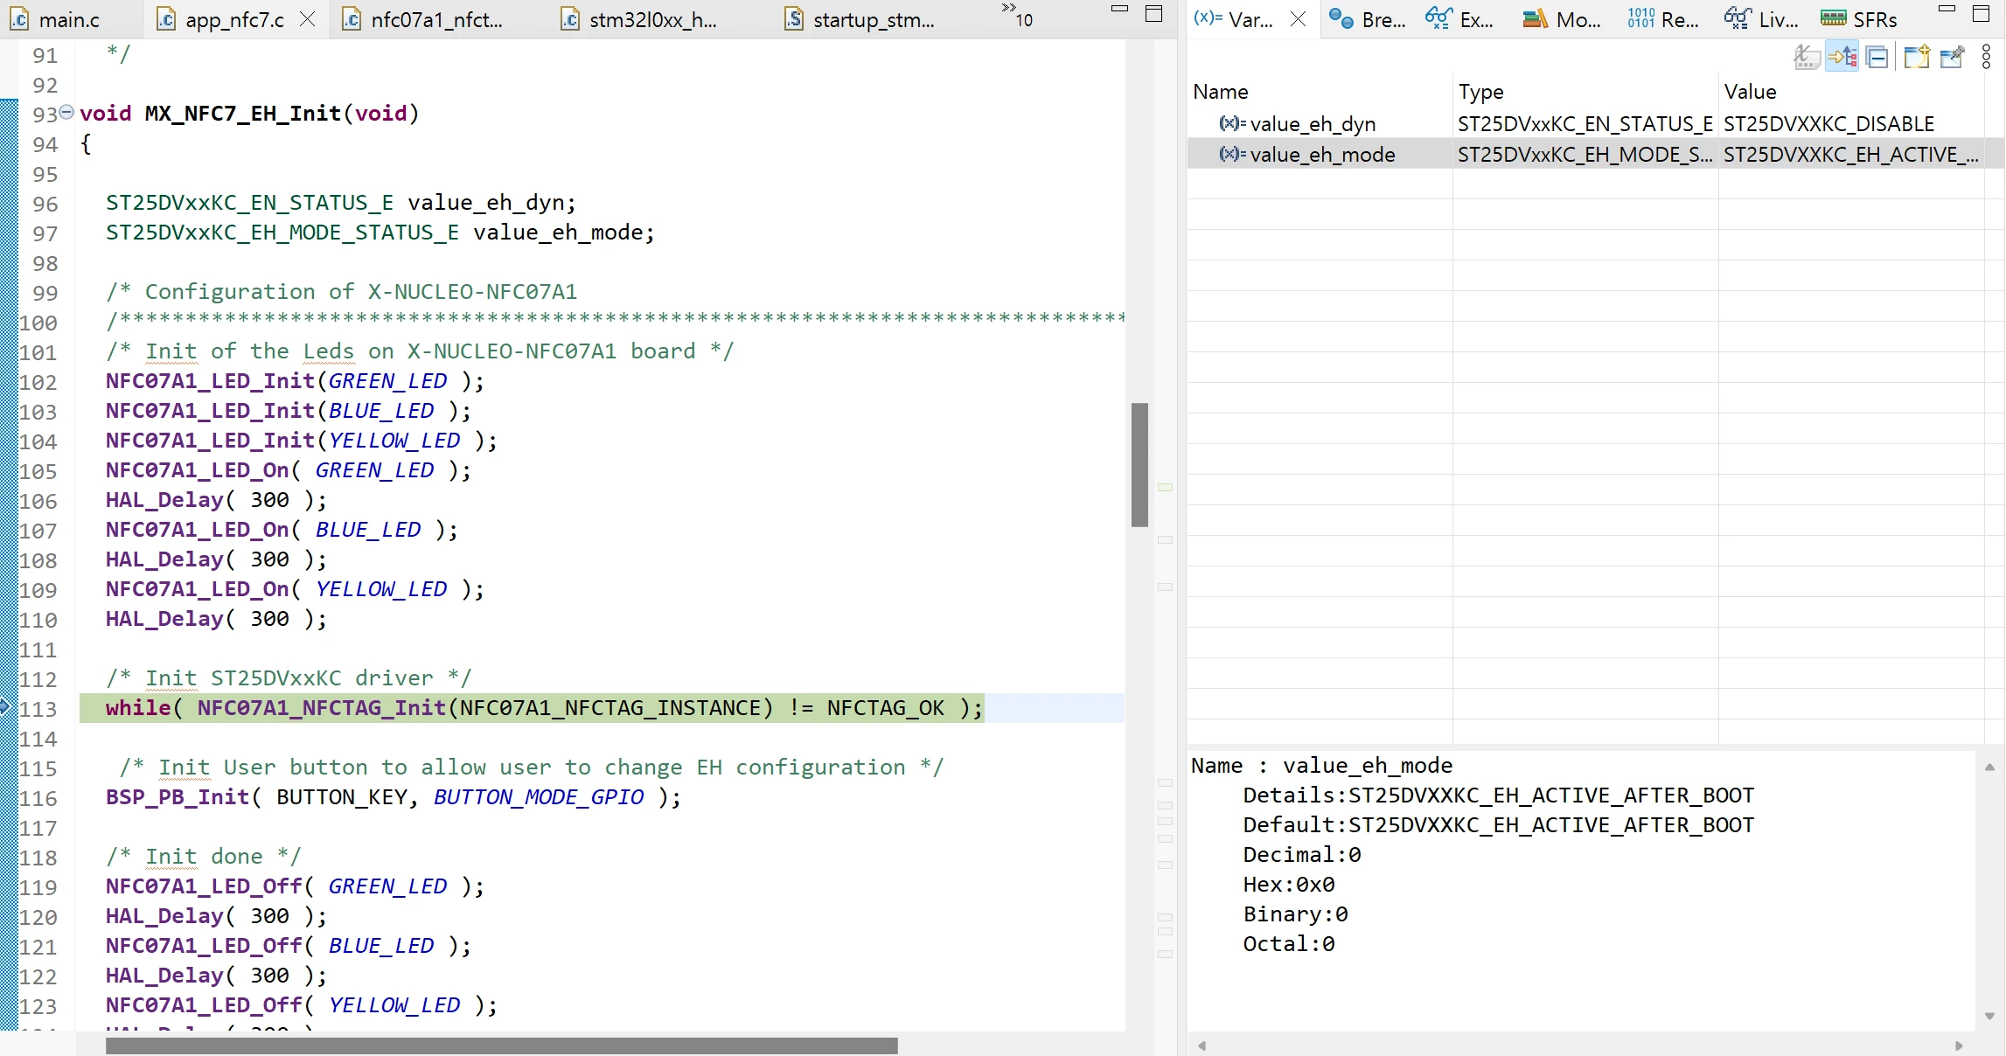The width and height of the screenshot is (2006, 1056).
Task: Click the editor vertical scrollbar thumb
Action: click(x=1139, y=464)
